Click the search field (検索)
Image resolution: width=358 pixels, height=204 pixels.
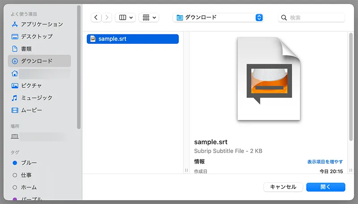311,17
